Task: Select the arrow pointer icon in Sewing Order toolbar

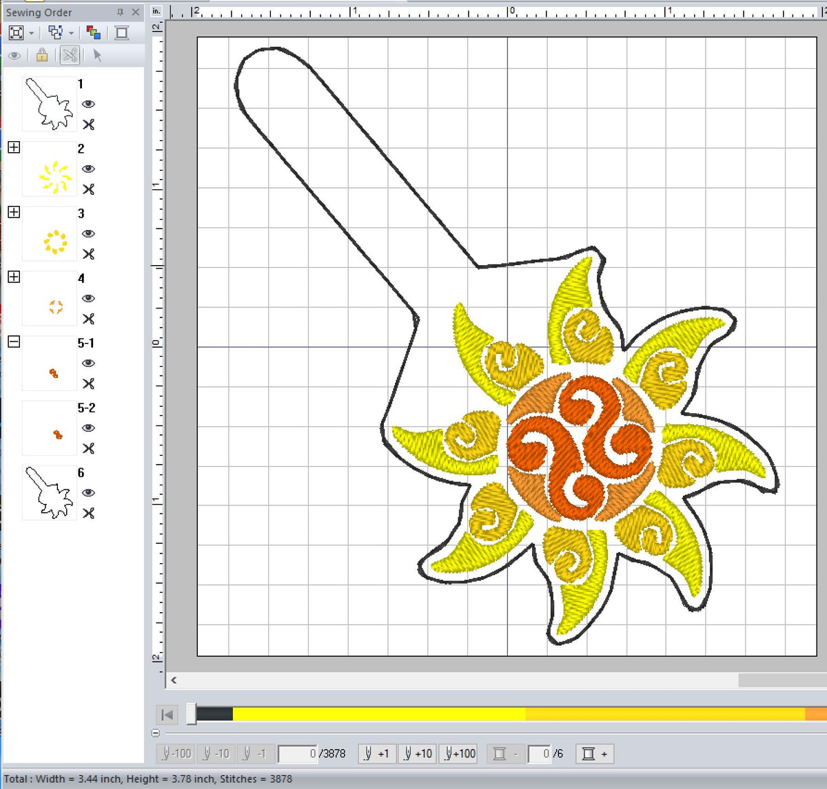Action: pyautogui.click(x=96, y=56)
